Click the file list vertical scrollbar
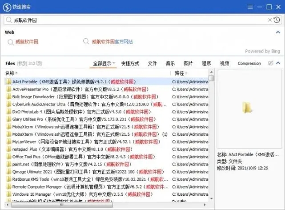 211,133
